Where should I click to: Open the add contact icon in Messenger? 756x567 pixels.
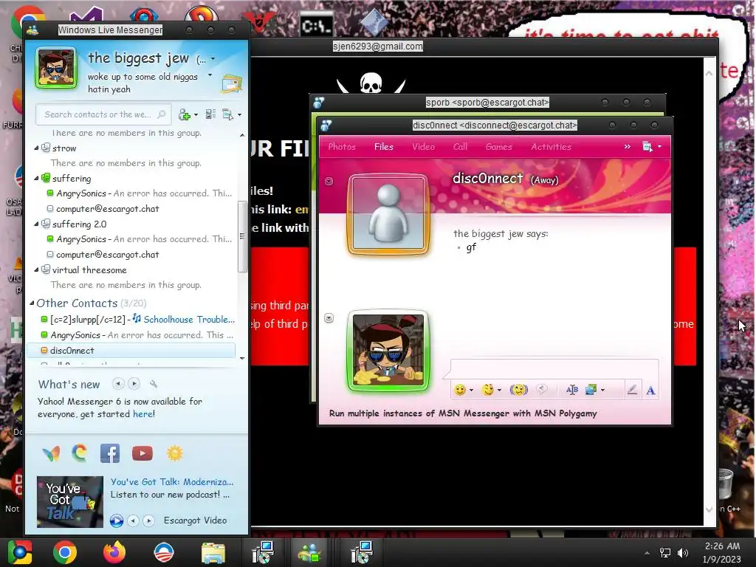pyautogui.click(x=185, y=114)
